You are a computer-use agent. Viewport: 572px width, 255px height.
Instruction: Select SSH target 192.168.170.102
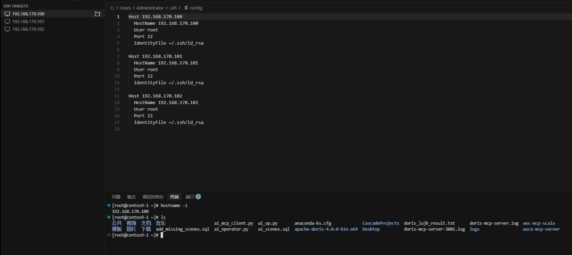[52, 29]
